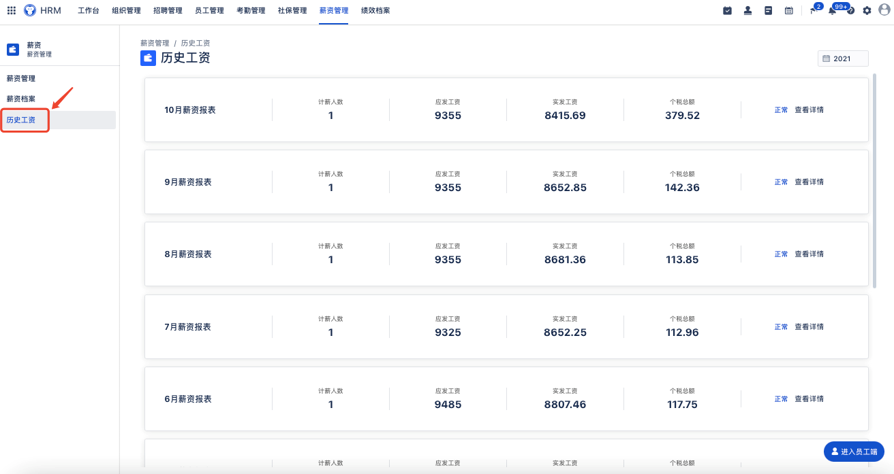
Task: Click 实发工资 value 8652.25
Action: 565,333
